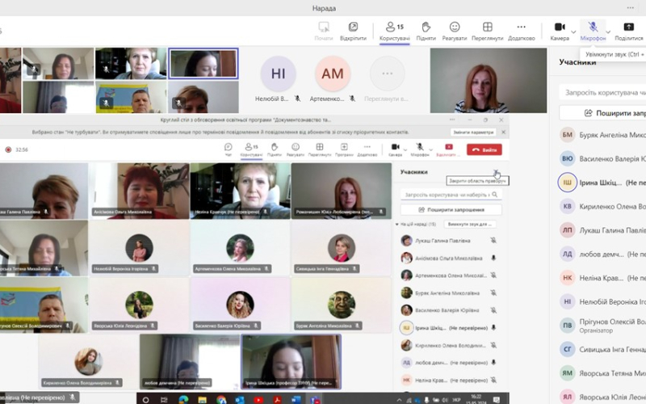
Task: Select Анісімова Ольга Миколаївна video tile
Action: (140, 191)
